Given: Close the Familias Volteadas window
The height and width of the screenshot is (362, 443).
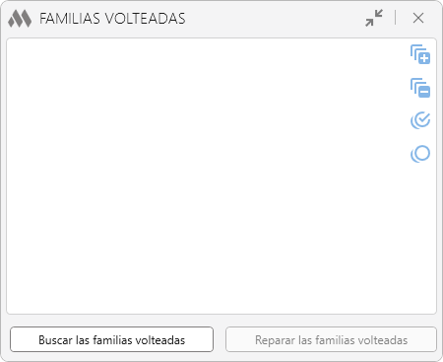Looking at the screenshot, I should (x=418, y=18).
